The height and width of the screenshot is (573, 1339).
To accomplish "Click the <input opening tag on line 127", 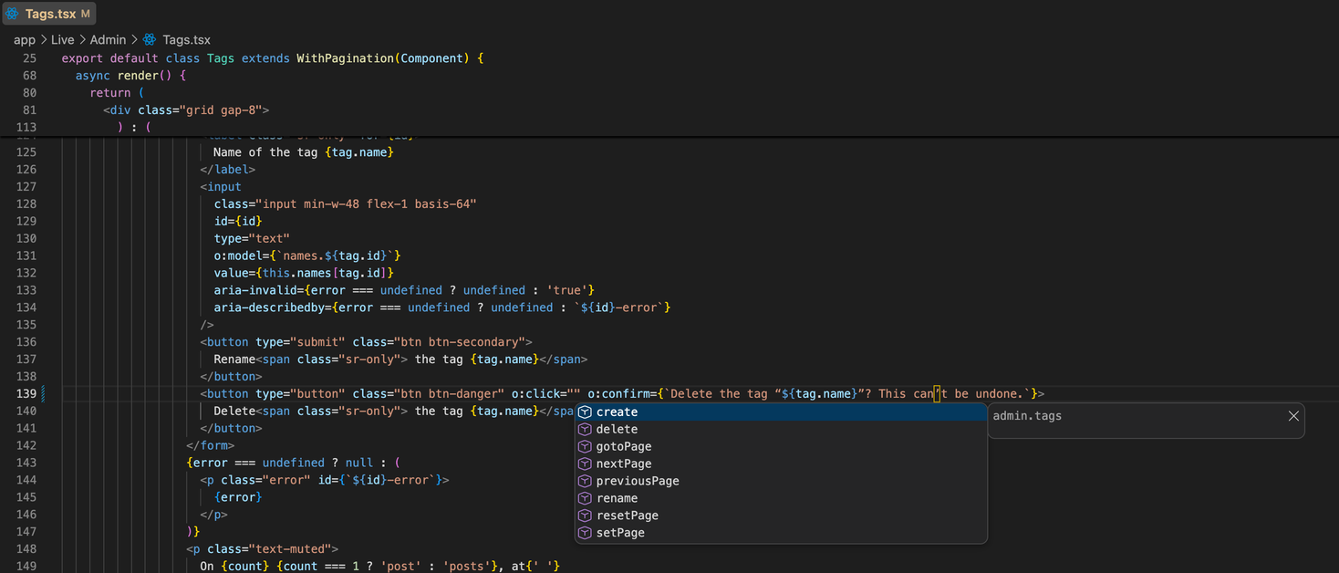I will [221, 187].
